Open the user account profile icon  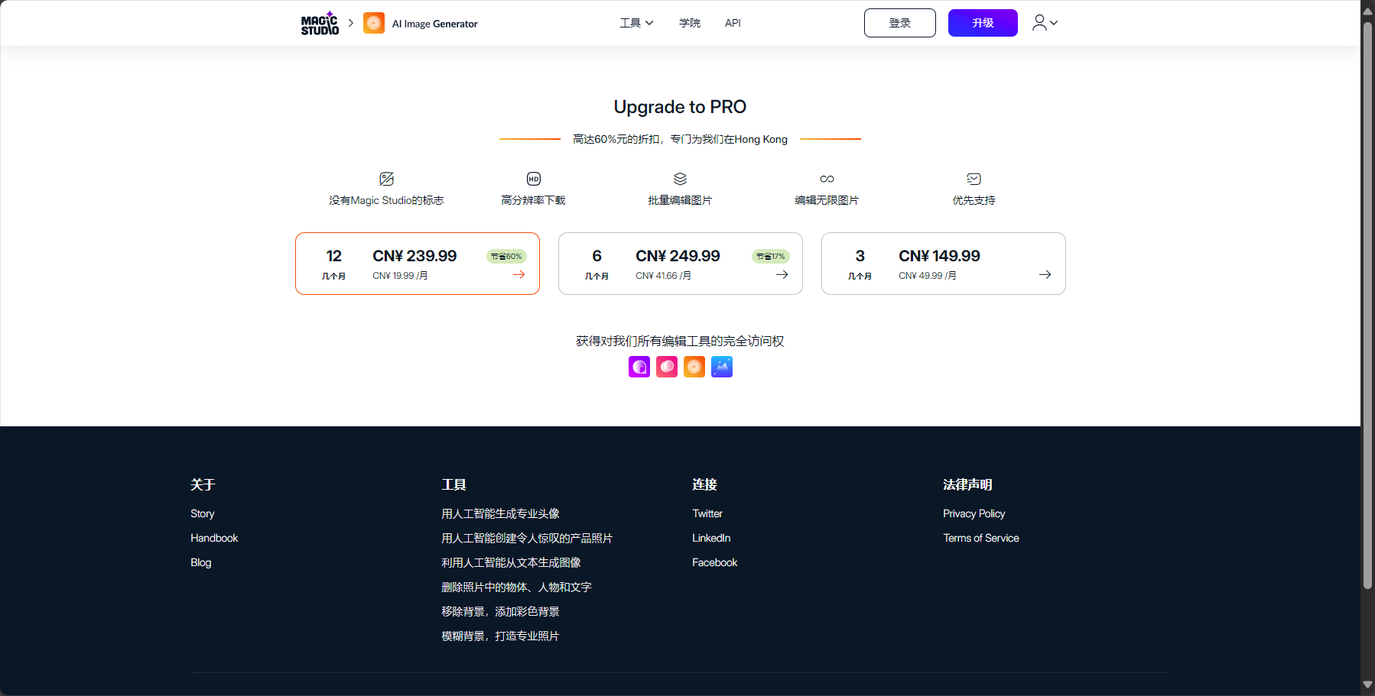tap(1039, 23)
